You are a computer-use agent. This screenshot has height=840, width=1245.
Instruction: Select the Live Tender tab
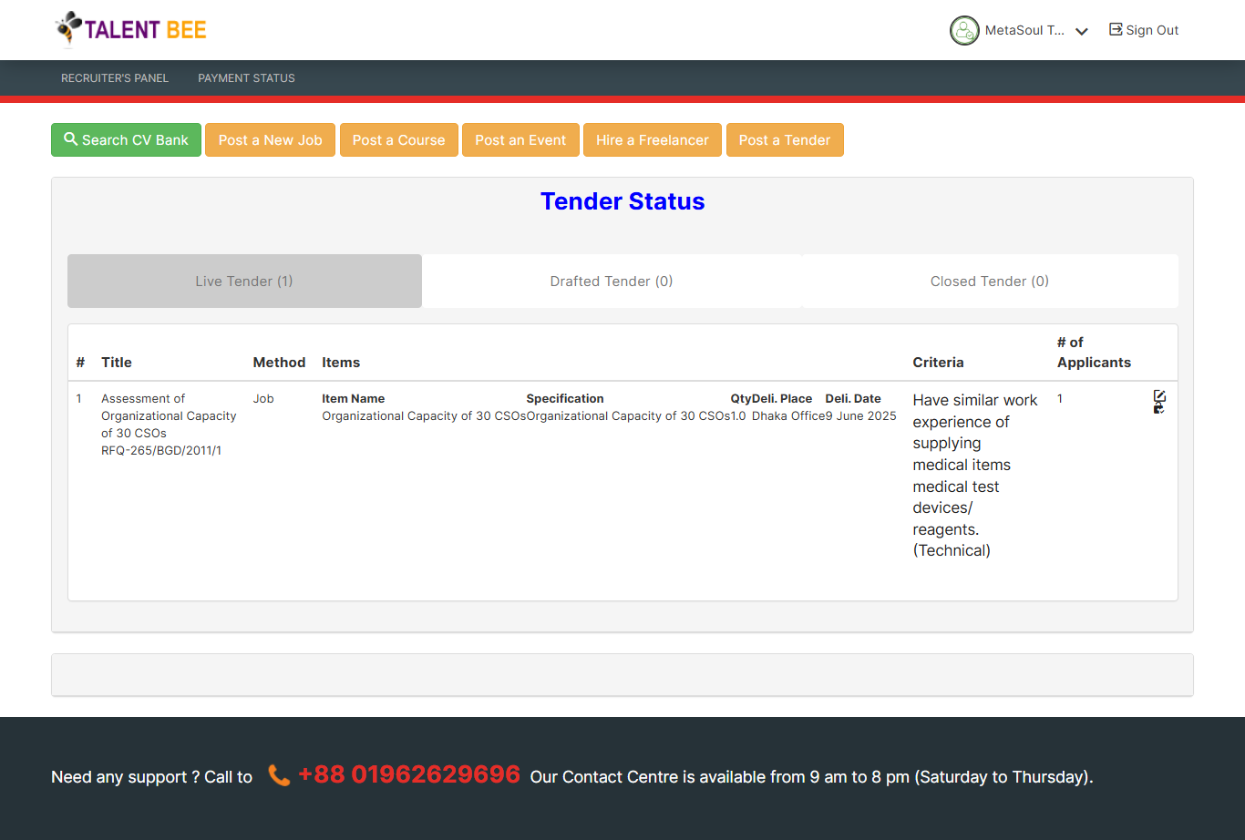pyautogui.click(x=244, y=281)
